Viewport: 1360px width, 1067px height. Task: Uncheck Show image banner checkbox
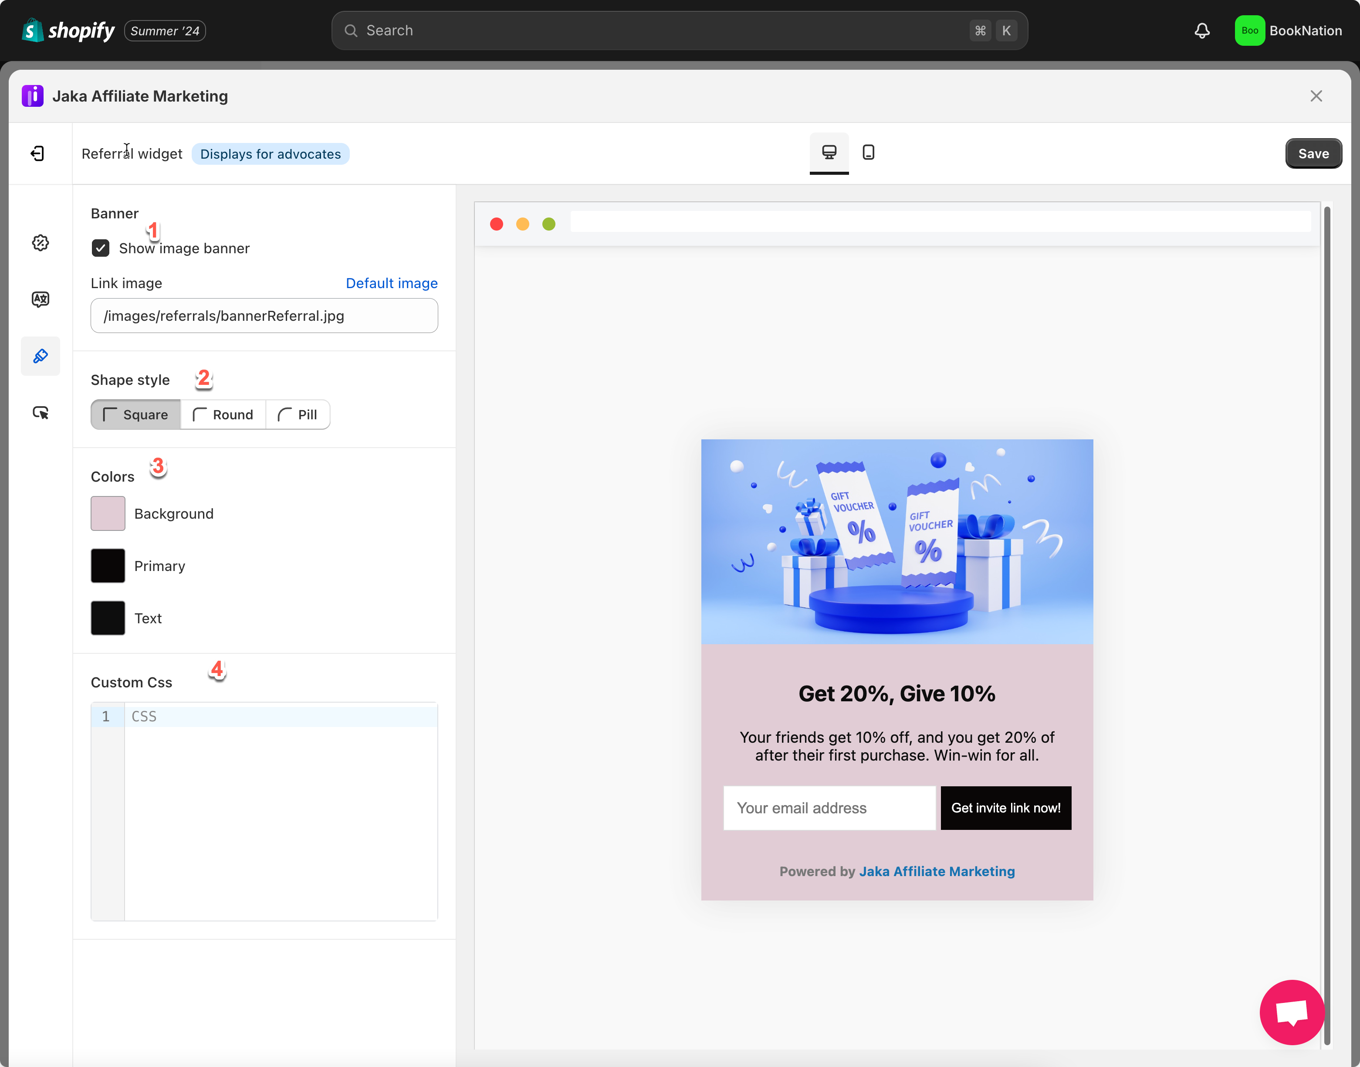pyautogui.click(x=101, y=248)
